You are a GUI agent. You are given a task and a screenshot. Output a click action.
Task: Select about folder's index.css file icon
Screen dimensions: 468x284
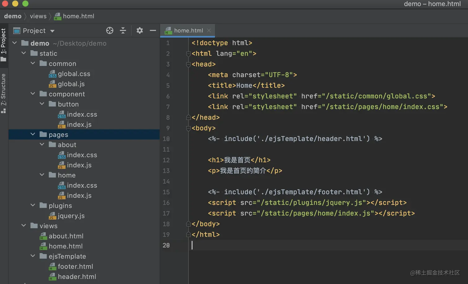point(62,155)
